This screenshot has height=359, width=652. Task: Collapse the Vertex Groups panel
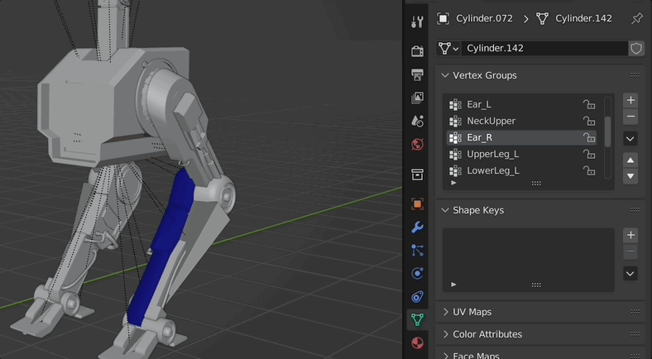coord(445,75)
